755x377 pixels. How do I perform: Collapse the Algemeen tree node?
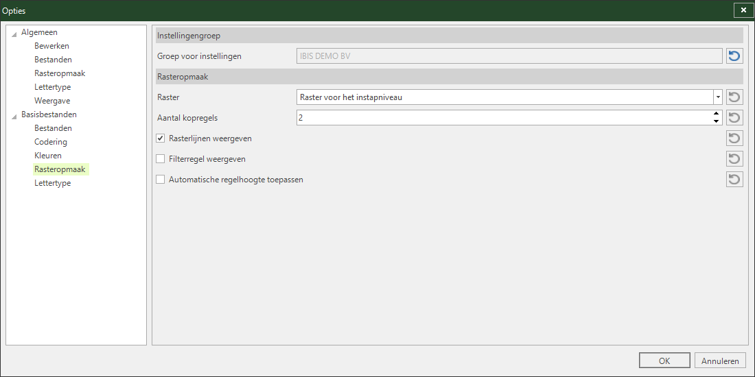point(14,34)
